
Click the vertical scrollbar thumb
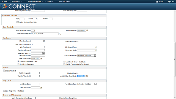(x=175, y=59)
